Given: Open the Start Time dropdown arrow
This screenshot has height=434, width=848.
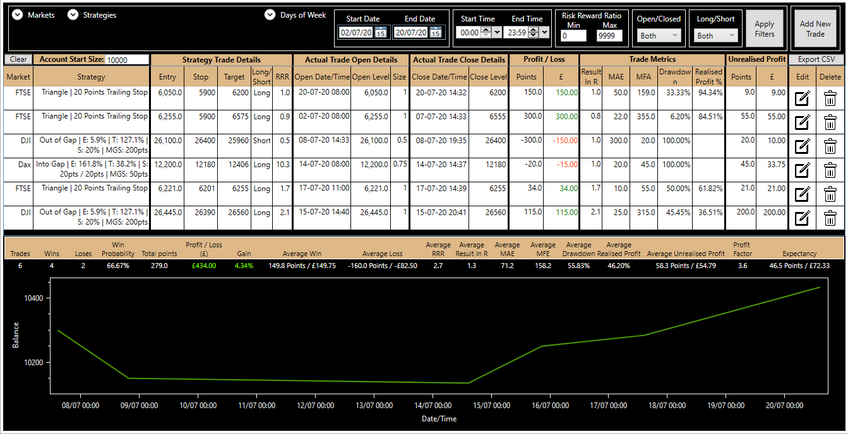Looking at the screenshot, I should [x=496, y=33].
